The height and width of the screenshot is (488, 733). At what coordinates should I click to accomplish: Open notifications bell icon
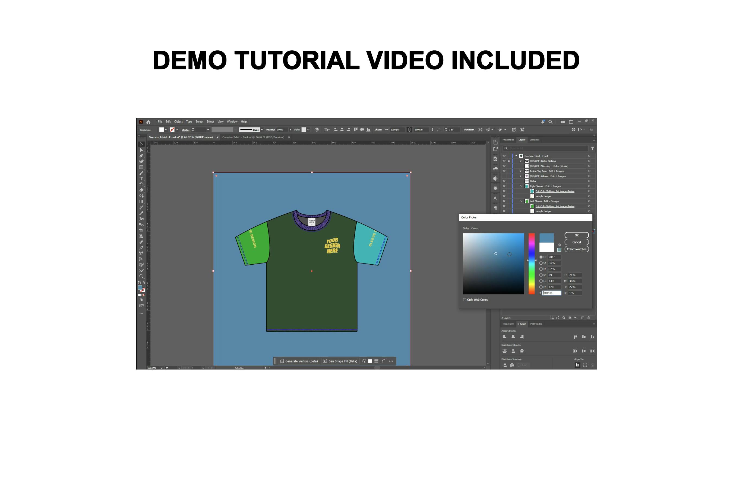(x=543, y=122)
